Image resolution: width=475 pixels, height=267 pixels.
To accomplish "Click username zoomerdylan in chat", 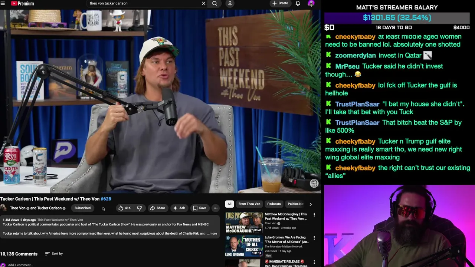I will [355, 55].
